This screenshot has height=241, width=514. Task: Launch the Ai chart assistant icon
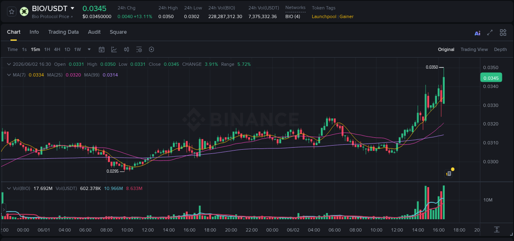(x=477, y=33)
